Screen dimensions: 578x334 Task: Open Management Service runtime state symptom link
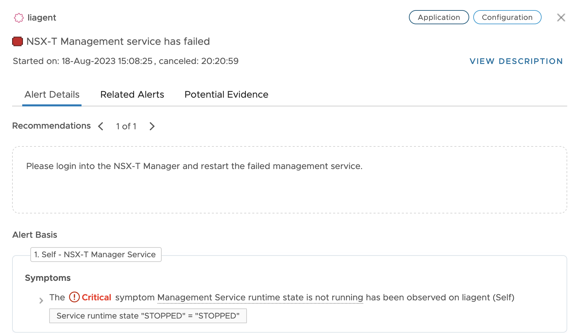click(x=260, y=298)
